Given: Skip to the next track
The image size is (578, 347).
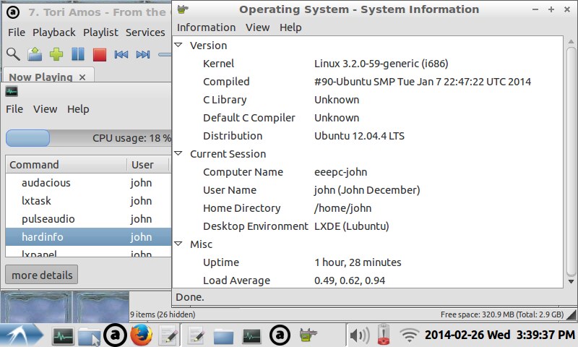Looking at the screenshot, I should pyautogui.click(x=142, y=54).
